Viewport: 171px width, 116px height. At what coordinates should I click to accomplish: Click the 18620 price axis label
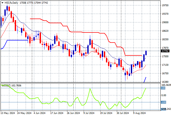point(165,31)
